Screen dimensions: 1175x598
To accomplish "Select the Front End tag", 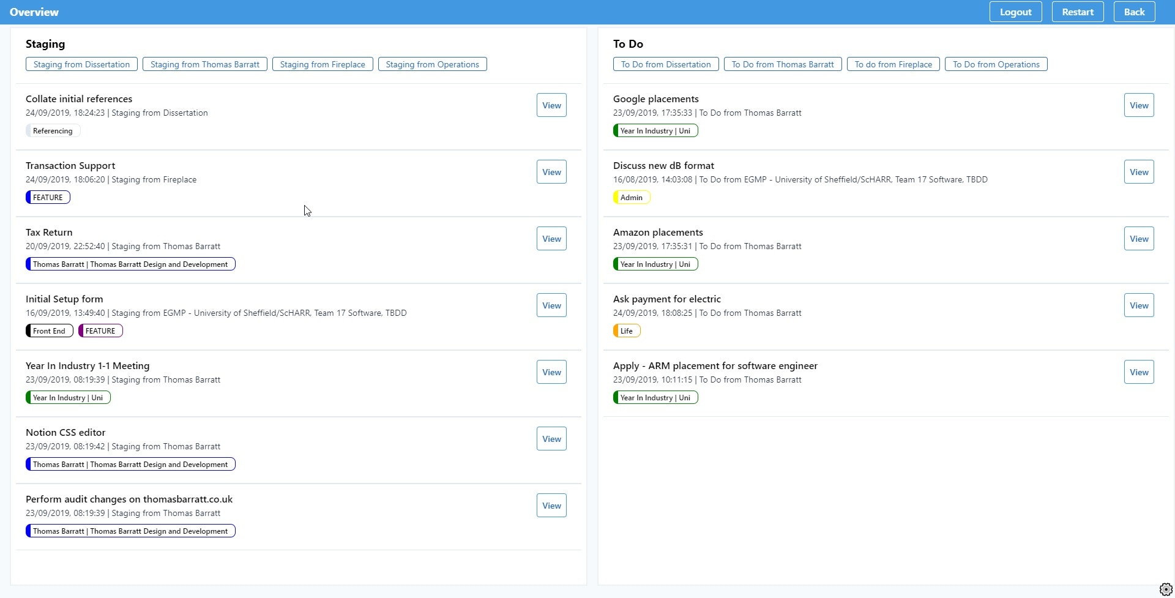I will point(49,331).
